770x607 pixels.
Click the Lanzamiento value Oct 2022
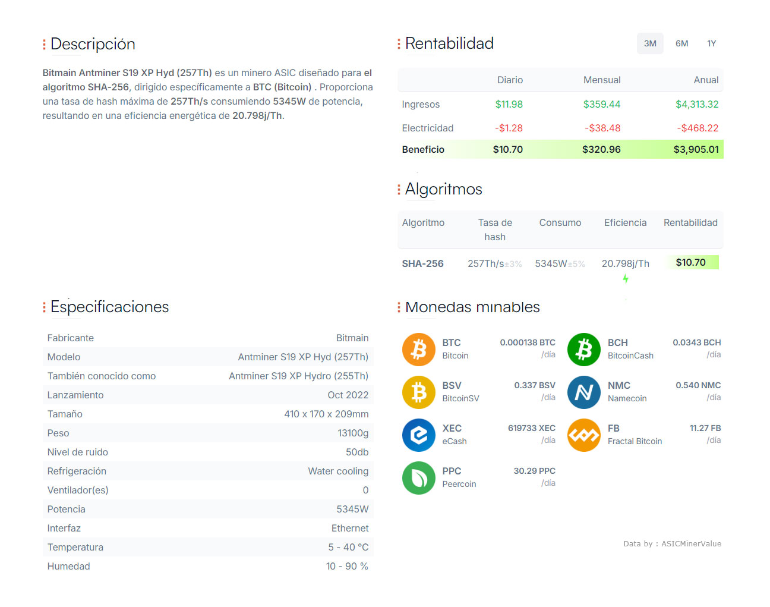[348, 395]
